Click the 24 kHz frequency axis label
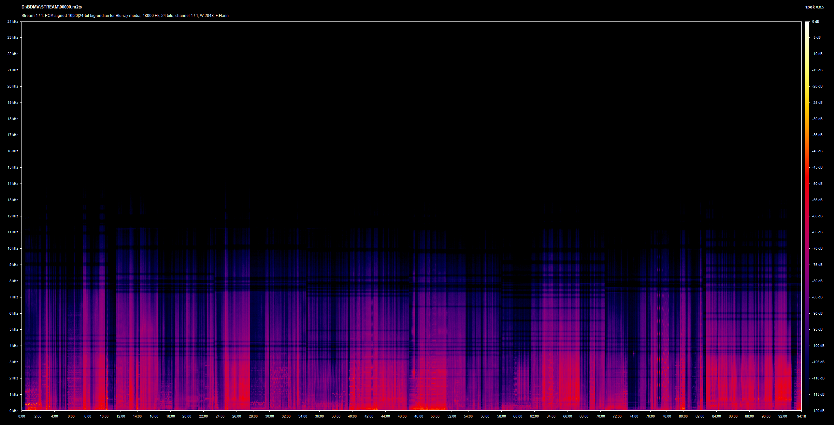The image size is (834, 425). pyautogui.click(x=13, y=21)
